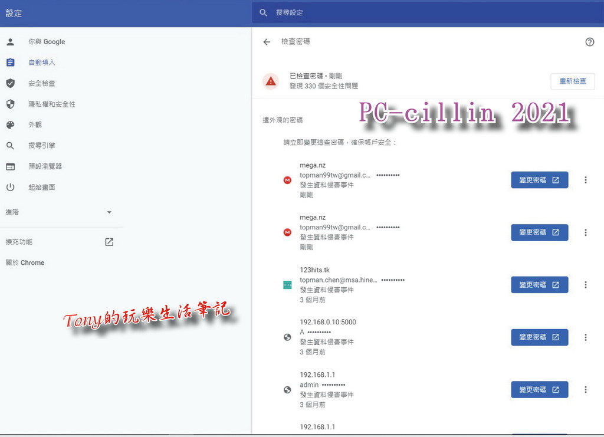Click the palette icon for 外觀
Image resolution: width=604 pixels, height=437 pixels.
(x=11, y=125)
